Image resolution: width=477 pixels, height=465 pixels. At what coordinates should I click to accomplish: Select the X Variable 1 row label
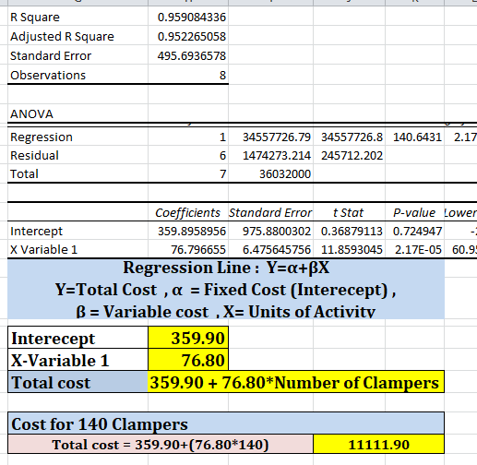pyautogui.click(x=43, y=250)
